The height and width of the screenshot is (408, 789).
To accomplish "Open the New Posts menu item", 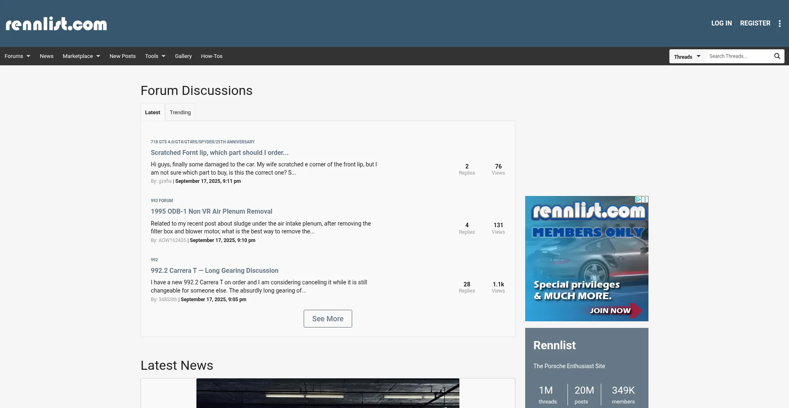I will 122,56.
